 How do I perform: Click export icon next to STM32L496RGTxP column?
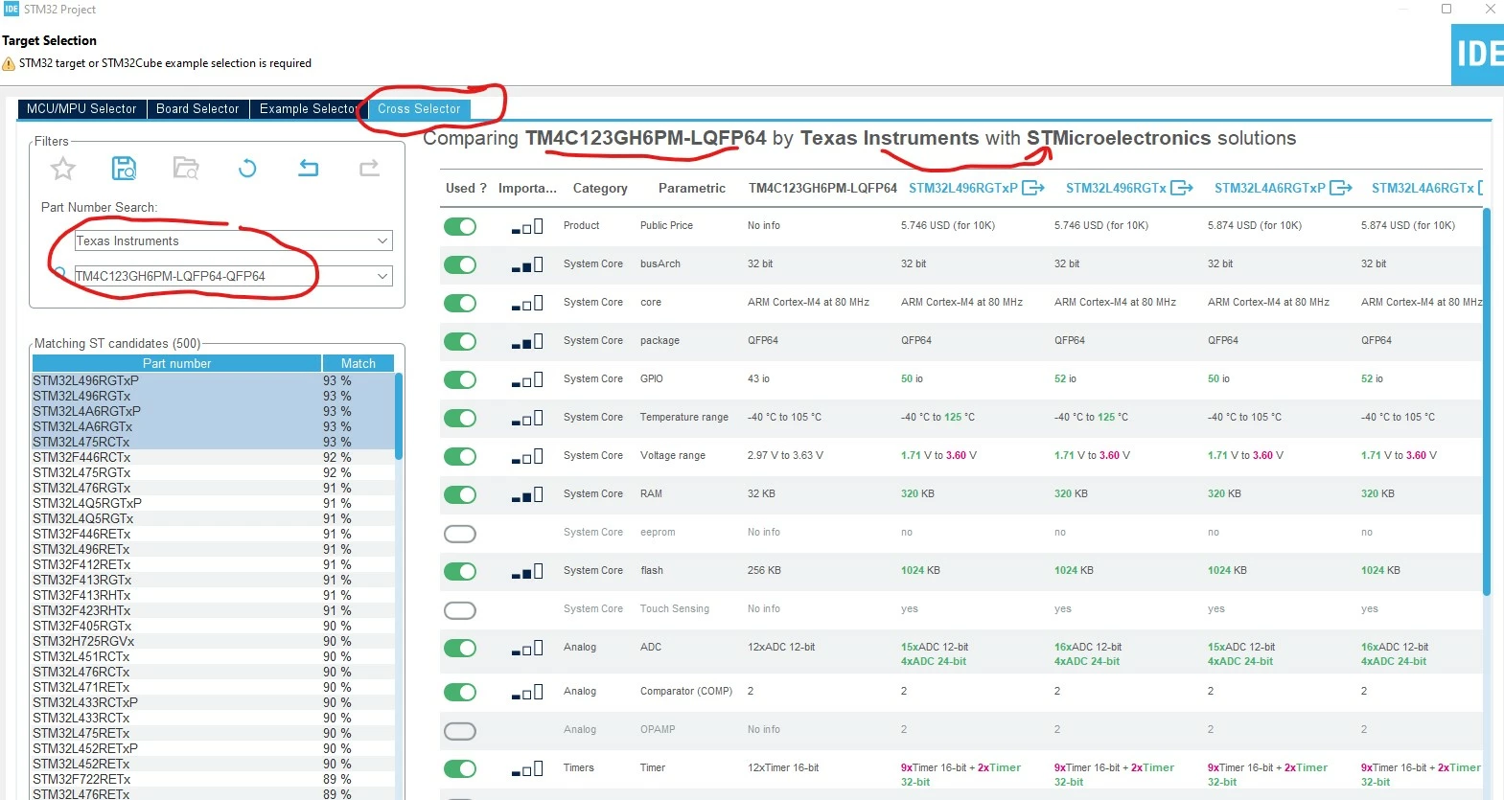tap(1033, 188)
